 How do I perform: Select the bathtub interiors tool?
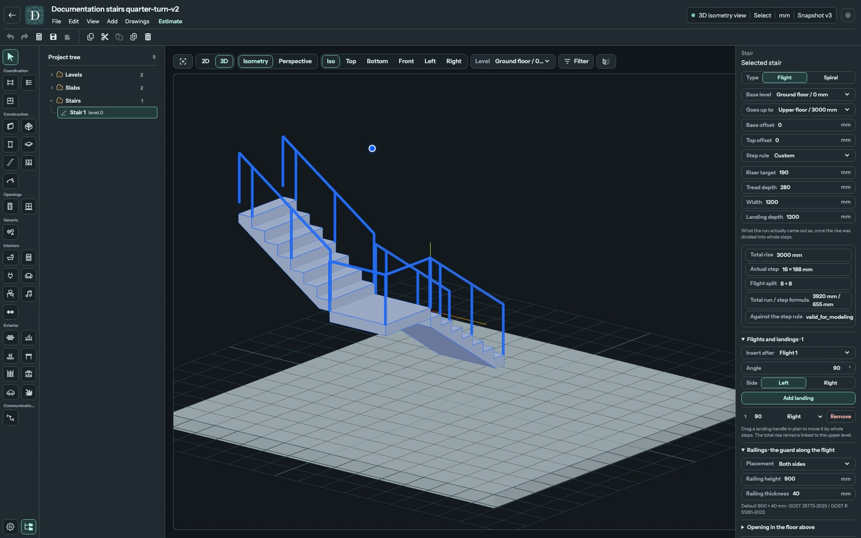(10, 257)
